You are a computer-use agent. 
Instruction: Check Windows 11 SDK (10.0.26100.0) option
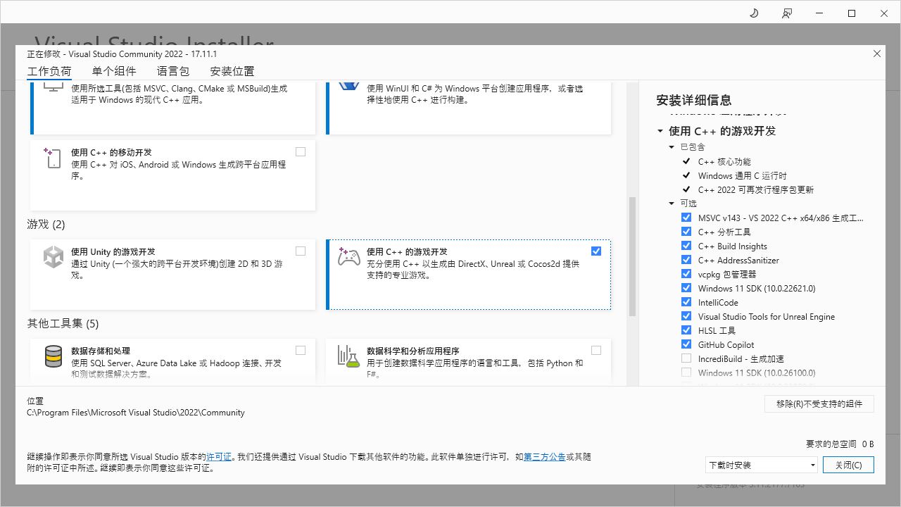click(686, 373)
